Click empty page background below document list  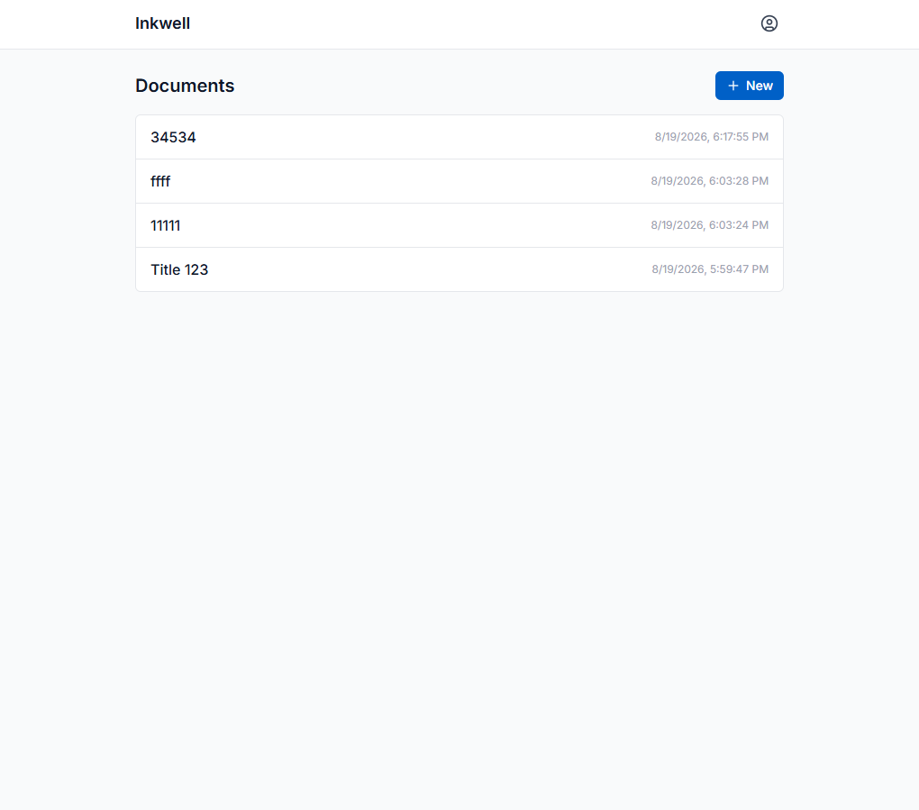tap(459, 527)
